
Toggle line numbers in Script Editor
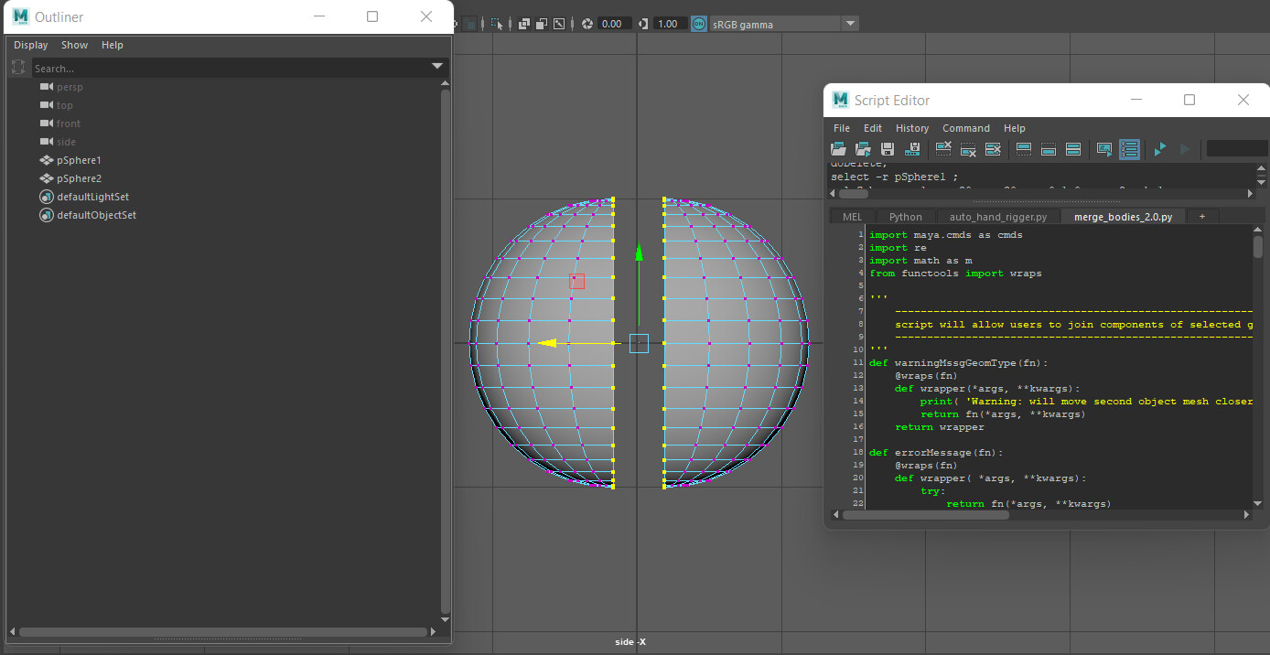click(x=1129, y=148)
